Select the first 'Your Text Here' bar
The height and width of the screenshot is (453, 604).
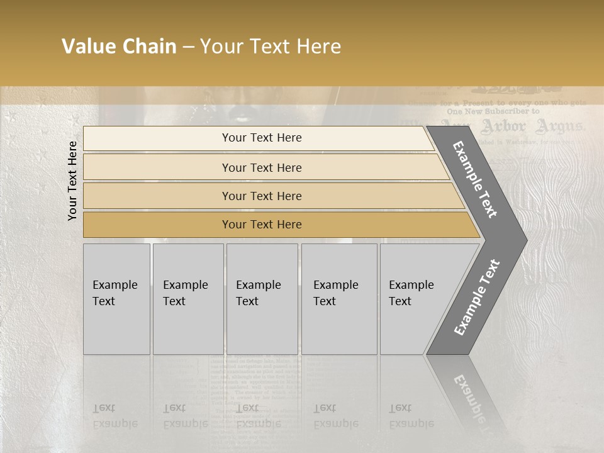[262, 138]
